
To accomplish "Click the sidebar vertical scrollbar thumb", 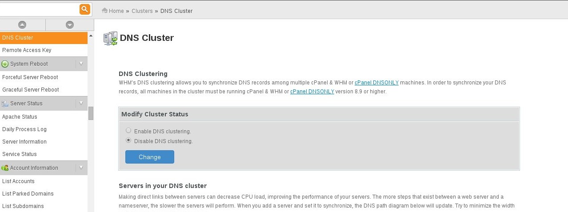I will pyautogui.click(x=91, y=113).
